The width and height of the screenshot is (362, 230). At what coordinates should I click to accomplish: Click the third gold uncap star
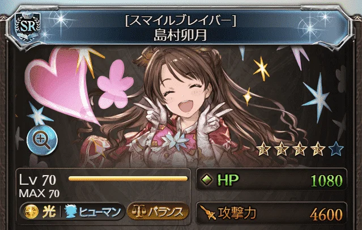click(300, 148)
